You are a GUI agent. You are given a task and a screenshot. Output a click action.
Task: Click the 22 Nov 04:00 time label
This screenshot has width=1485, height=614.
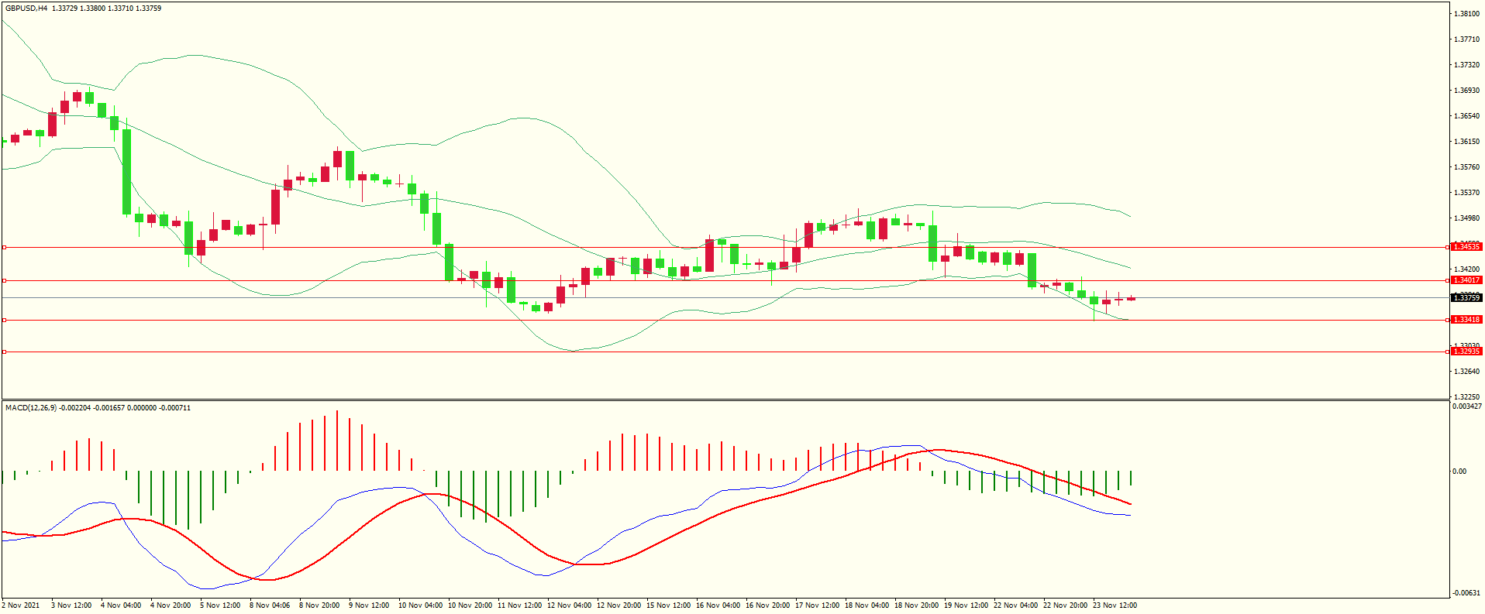coord(1016,605)
